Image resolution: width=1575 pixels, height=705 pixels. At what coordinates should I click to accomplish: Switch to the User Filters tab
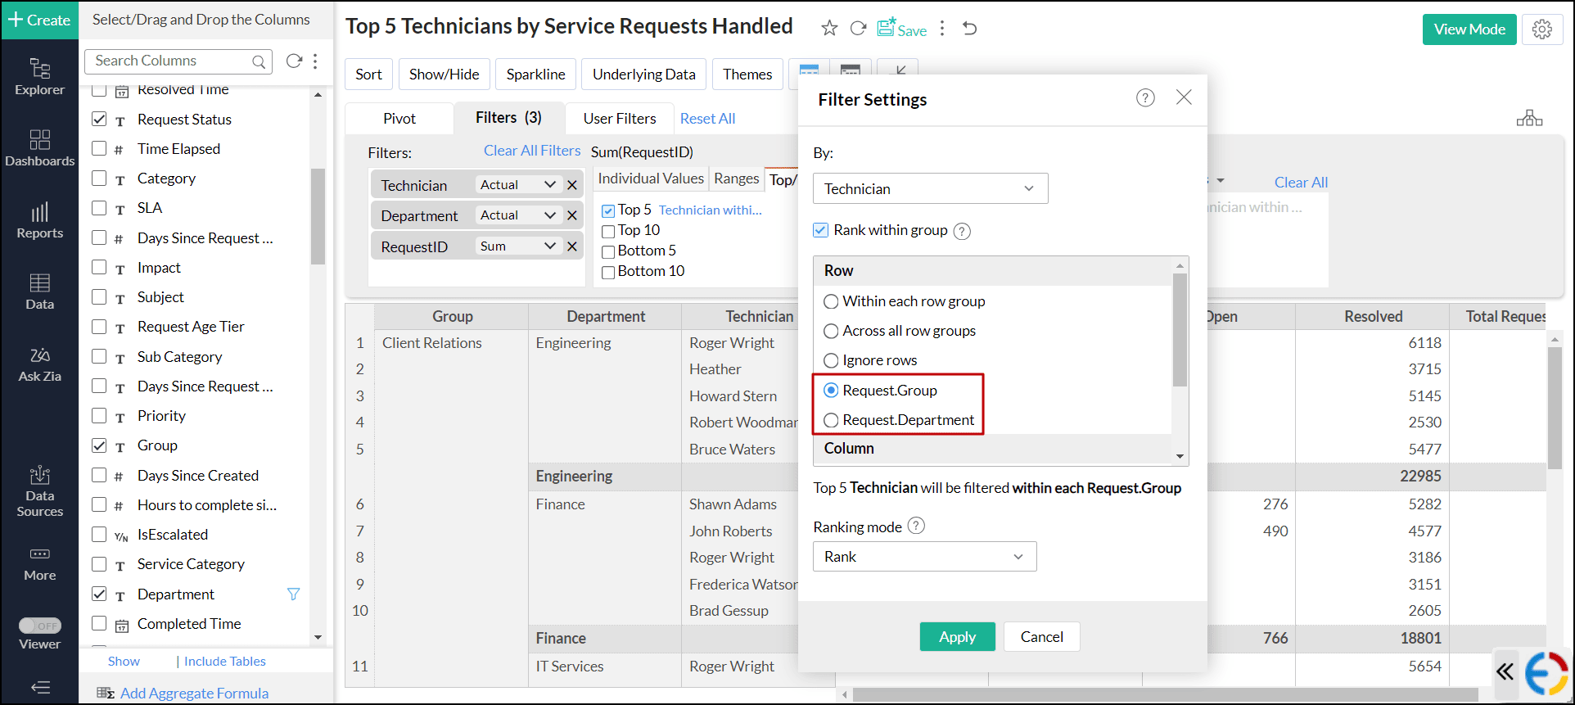(619, 119)
